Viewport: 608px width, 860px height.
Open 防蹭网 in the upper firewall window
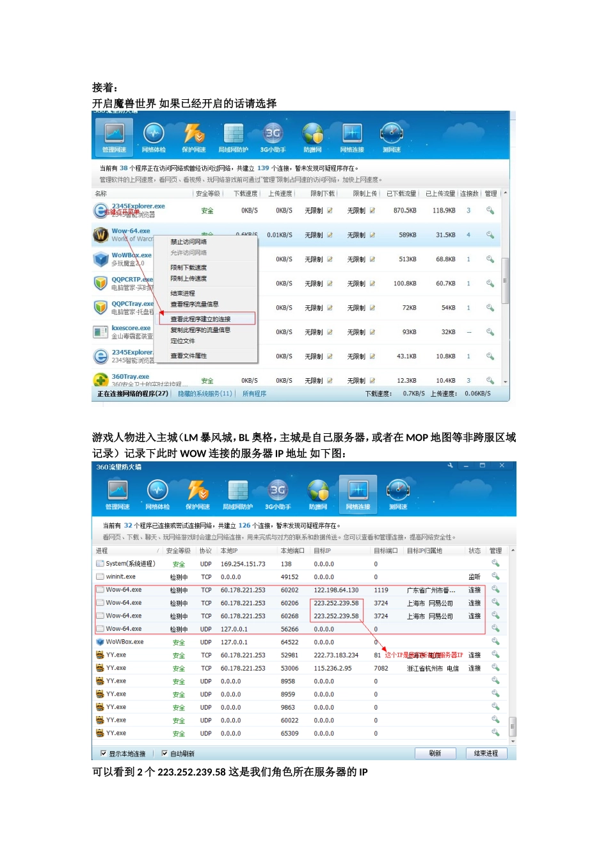pyautogui.click(x=312, y=138)
